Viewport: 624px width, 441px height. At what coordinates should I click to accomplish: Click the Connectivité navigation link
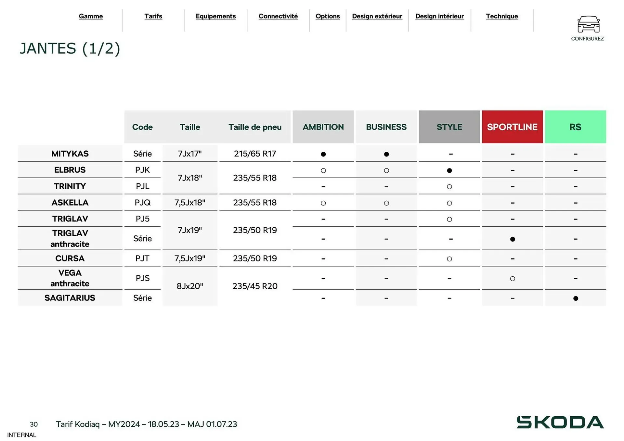[278, 16]
